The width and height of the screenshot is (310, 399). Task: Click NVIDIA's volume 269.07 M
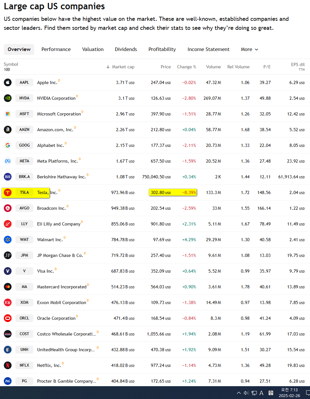coord(212,98)
